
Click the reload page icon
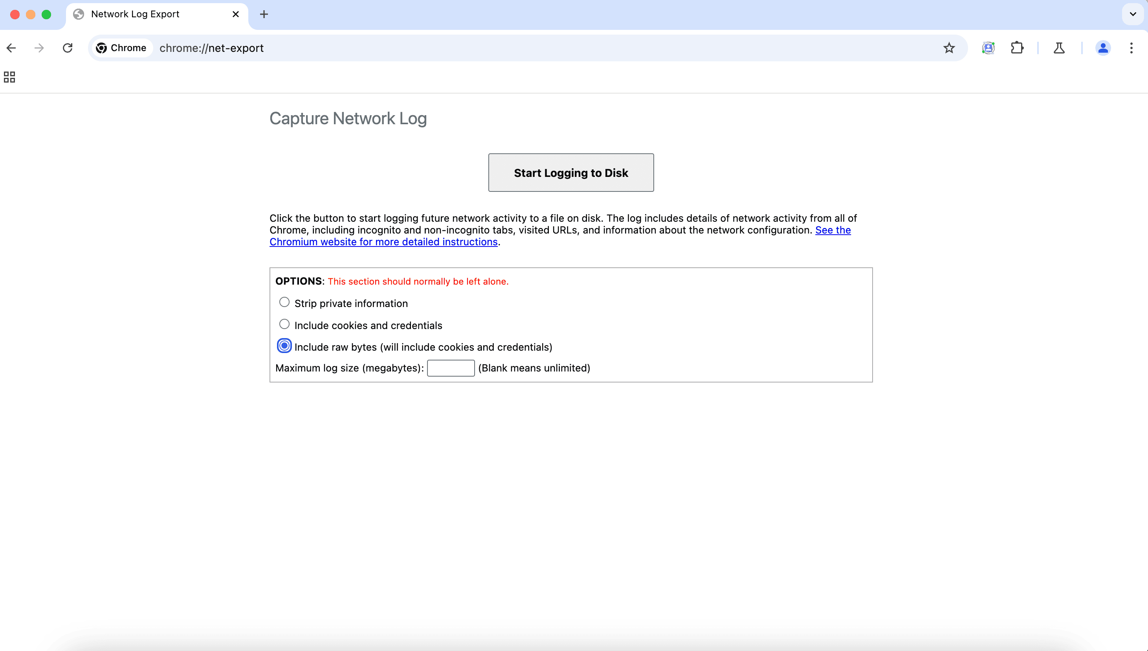[67, 48]
